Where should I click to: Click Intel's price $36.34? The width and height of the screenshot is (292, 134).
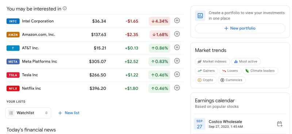coord(99,21)
